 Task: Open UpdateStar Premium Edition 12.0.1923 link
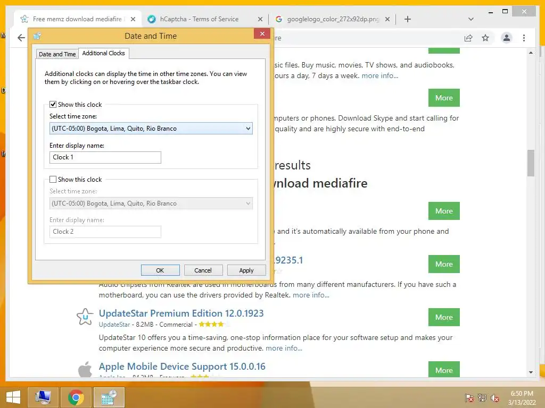181,313
